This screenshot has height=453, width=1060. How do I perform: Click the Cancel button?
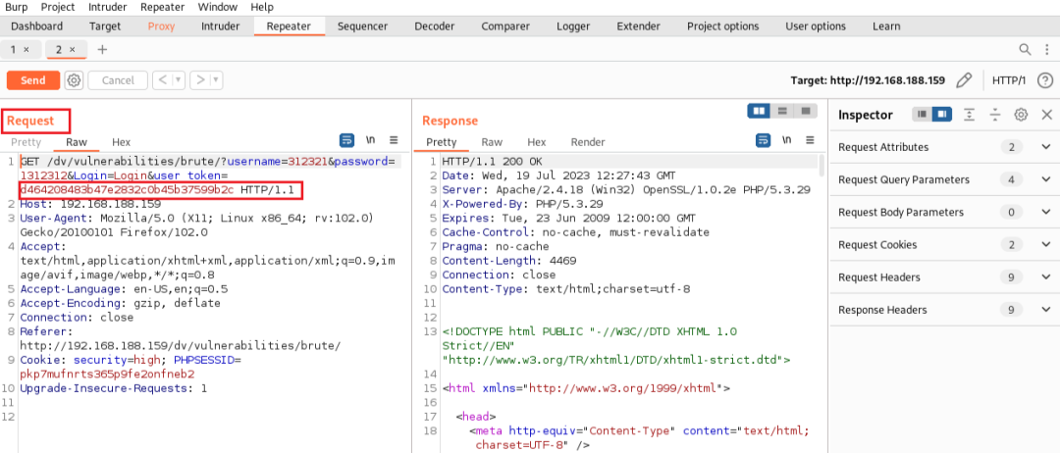[118, 80]
